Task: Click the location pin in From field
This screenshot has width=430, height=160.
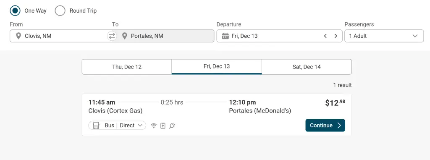Action: (18, 36)
